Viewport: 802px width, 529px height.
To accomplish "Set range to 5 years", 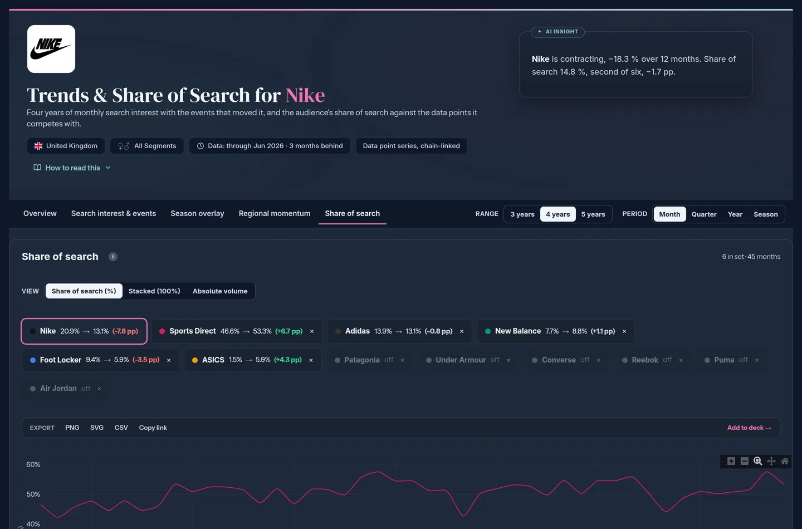I will 593,214.
